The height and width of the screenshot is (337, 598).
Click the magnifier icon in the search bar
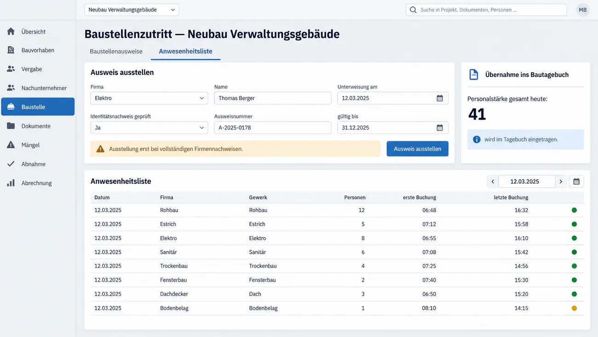[413, 10]
